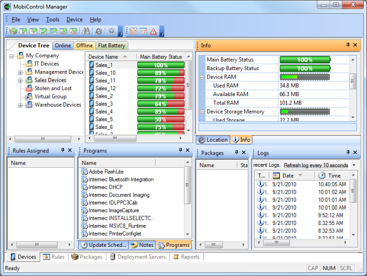367x276 pixels.
Task: Open the File menu
Action: pos(16,20)
